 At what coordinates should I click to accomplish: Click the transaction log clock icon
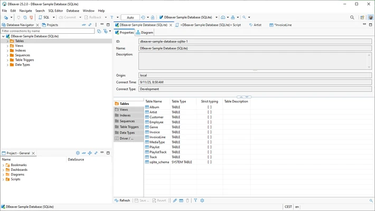point(143,17)
